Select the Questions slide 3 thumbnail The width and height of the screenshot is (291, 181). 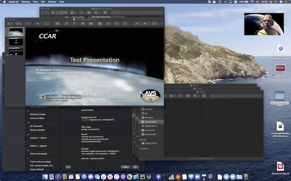(x=16, y=51)
